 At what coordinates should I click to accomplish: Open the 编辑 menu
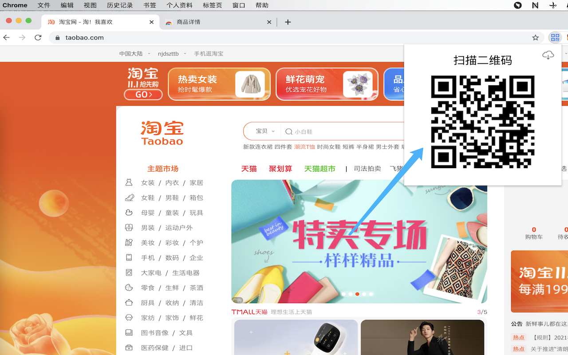tap(67, 5)
